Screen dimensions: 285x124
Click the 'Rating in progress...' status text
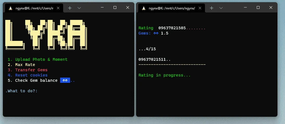click(165, 75)
